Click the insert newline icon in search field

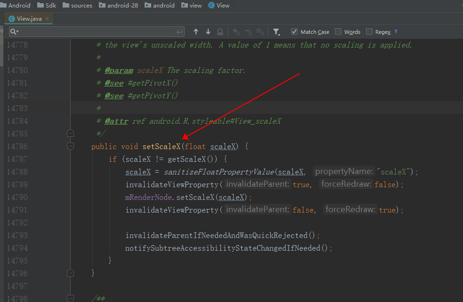tap(179, 31)
